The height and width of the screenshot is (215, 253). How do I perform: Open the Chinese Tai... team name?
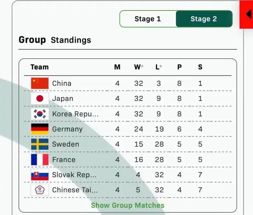[75, 190]
